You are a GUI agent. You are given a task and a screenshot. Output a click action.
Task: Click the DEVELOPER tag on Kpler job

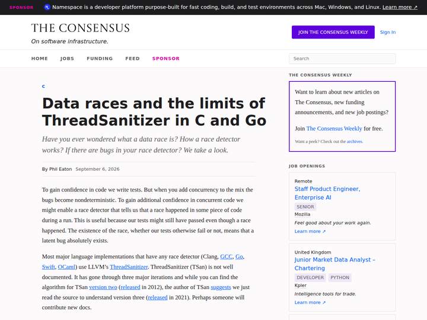(310, 277)
